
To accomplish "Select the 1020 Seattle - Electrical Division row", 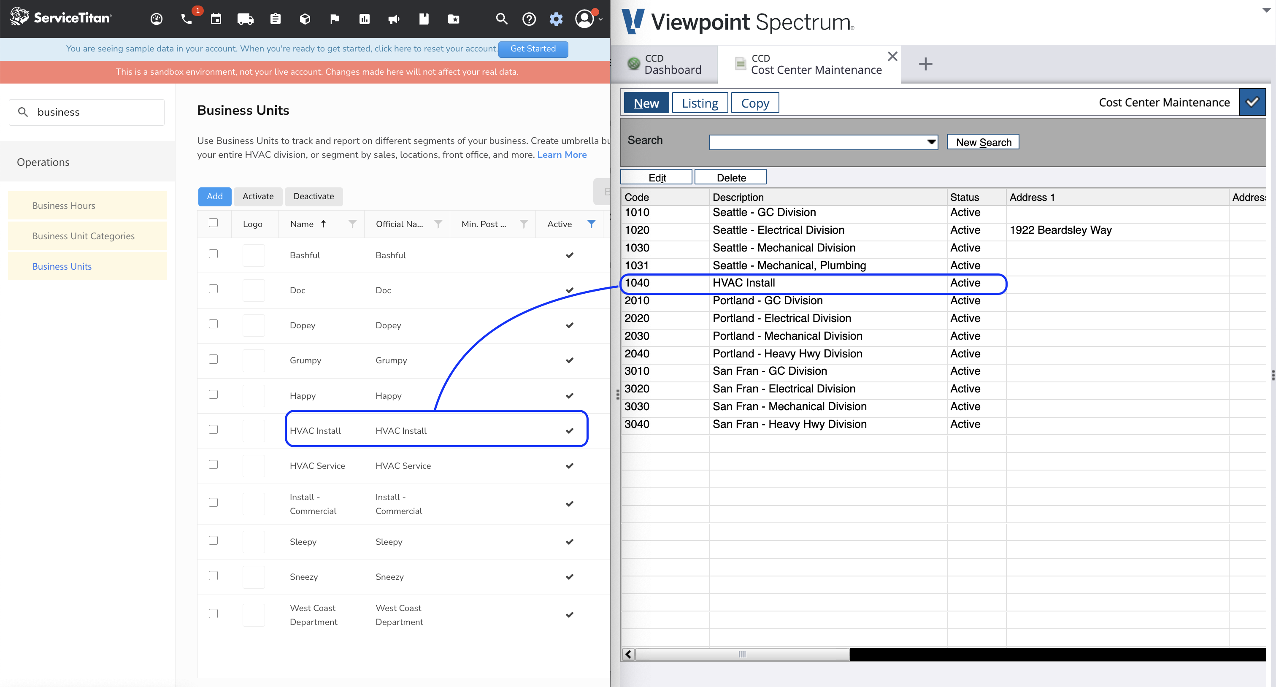I will [x=943, y=230].
